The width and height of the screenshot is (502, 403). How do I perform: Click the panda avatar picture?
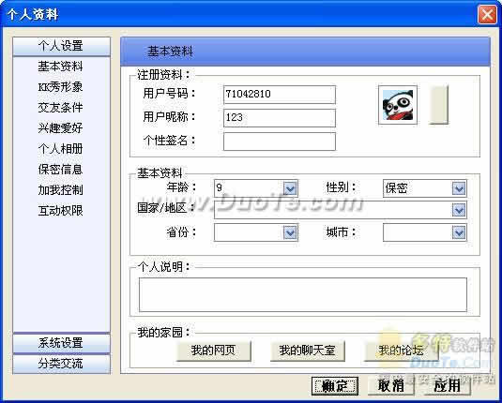(398, 105)
